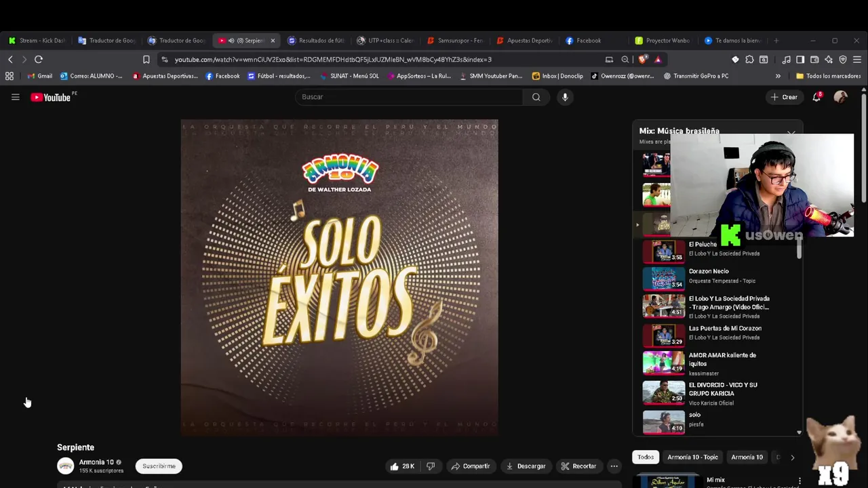Click the Buscar search field
868x488 pixels.
(x=409, y=97)
